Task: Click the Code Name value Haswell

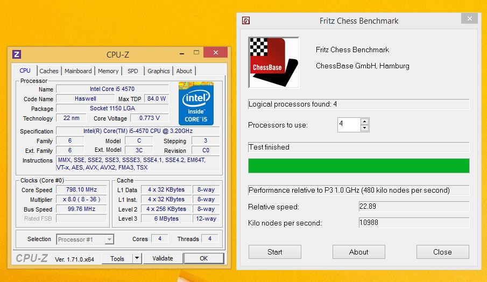Action: (86, 98)
